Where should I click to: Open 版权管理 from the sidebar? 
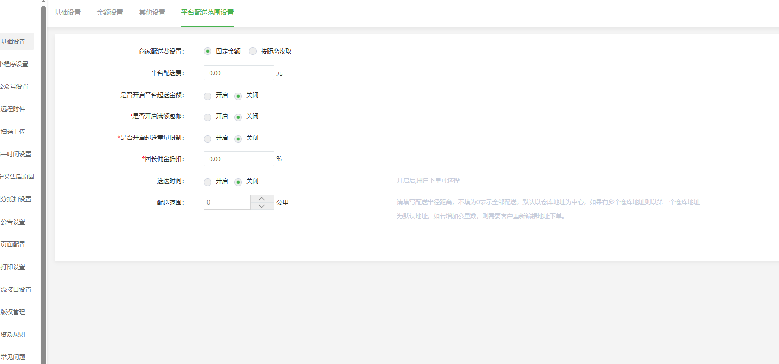[x=13, y=312]
